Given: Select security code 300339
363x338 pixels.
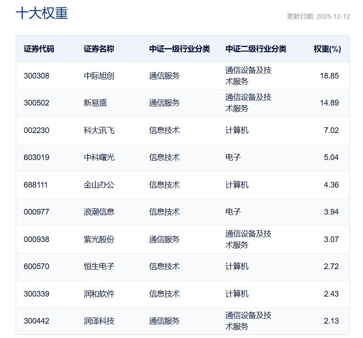Looking at the screenshot, I should tap(37, 294).
